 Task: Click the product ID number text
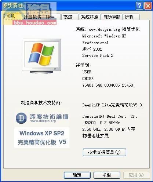[x=108, y=85]
